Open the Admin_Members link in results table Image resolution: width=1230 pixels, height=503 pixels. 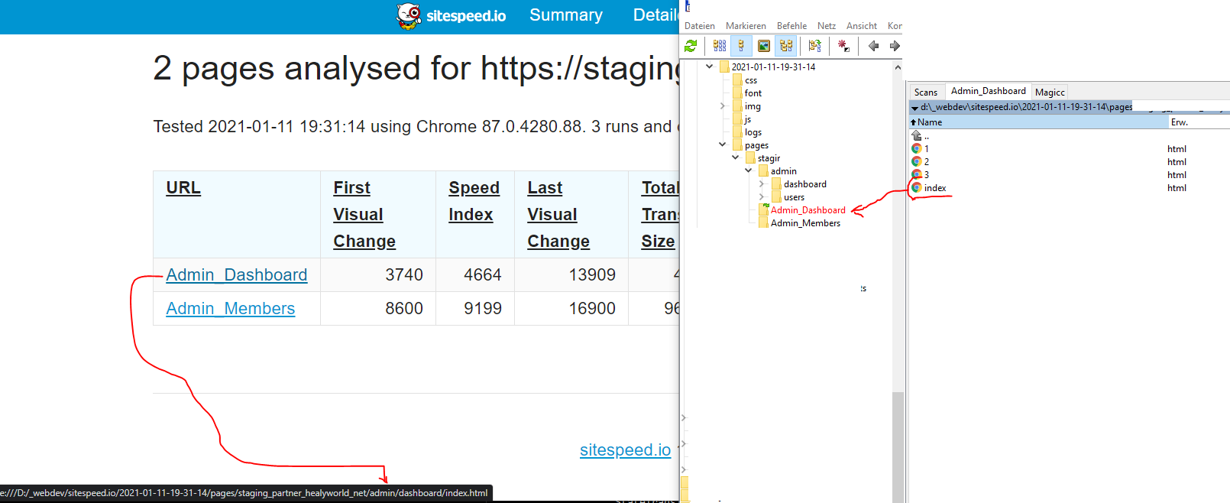231,309
